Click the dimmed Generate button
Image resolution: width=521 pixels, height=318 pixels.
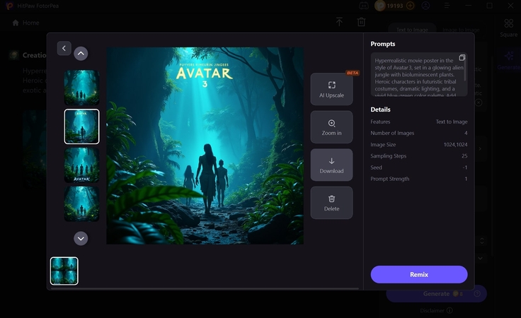pyautogui.click(x=436, y=294)
